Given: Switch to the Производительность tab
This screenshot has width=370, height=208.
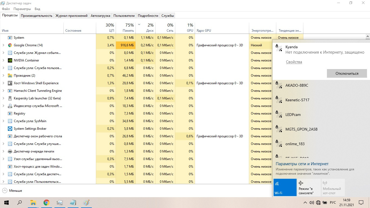Looking at the screenshot, I should [x=37, y=16].
